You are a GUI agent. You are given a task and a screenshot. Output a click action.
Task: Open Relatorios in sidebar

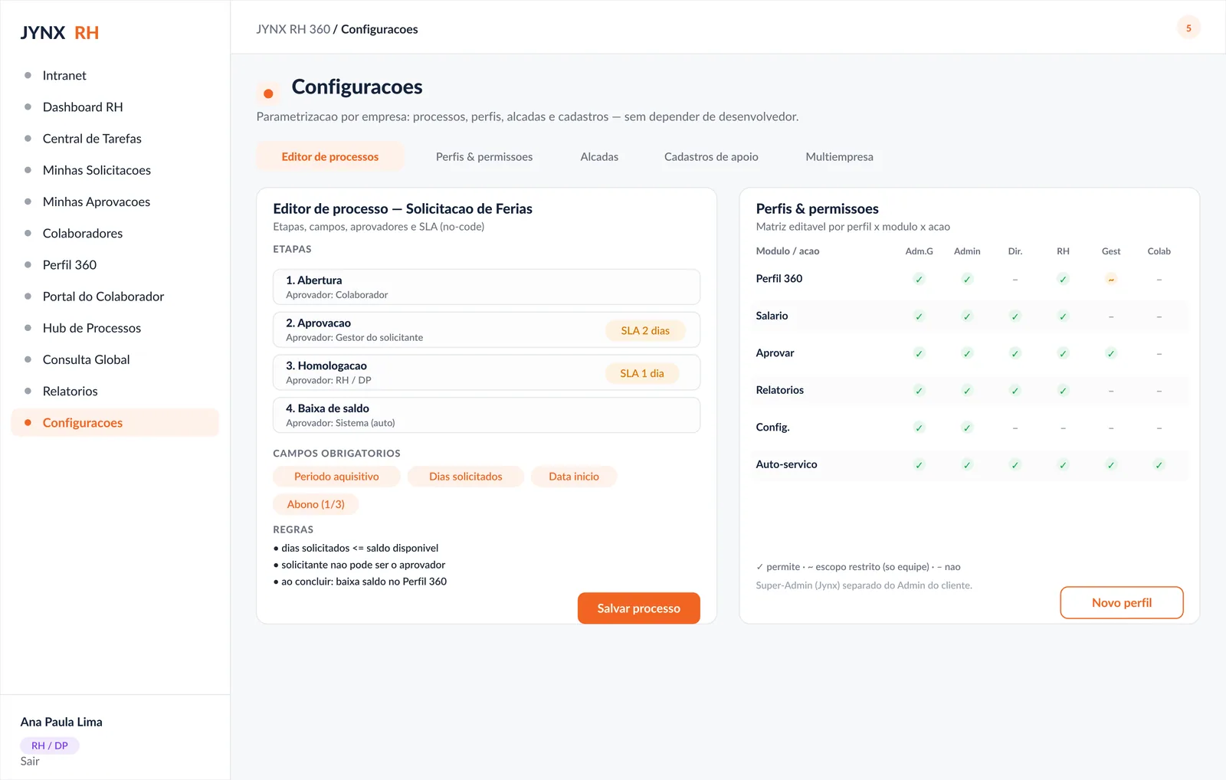pos(115,391)
